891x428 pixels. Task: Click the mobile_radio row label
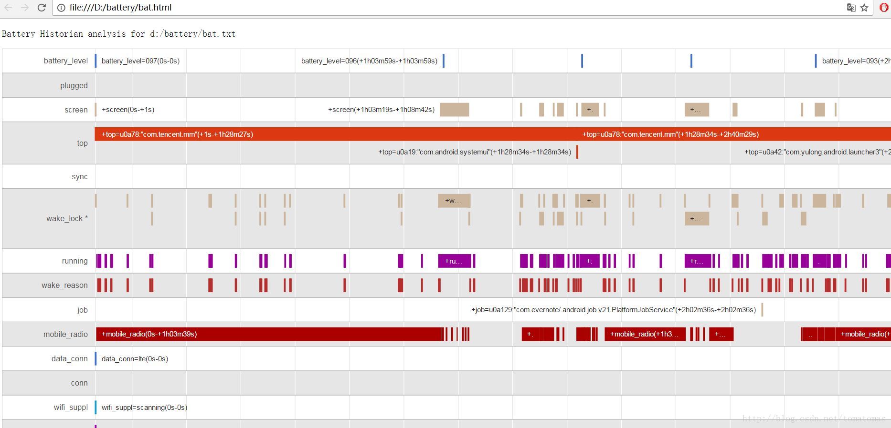65,335
